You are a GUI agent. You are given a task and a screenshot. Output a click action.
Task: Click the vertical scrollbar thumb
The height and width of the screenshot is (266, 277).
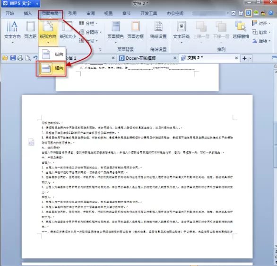tap(275, 144)
